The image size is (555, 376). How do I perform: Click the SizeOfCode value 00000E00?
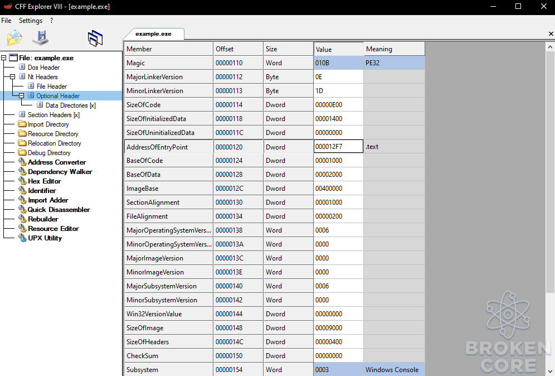[x=338, y=105]
